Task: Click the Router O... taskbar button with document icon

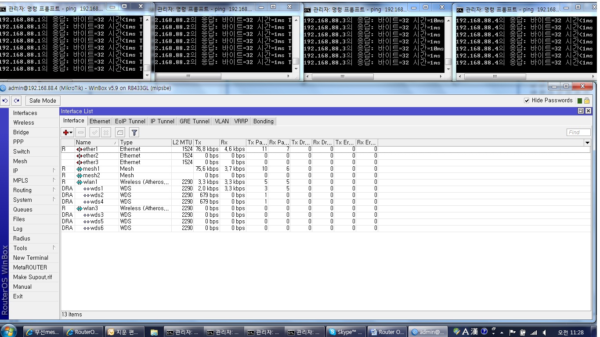Action: [387, 332]
